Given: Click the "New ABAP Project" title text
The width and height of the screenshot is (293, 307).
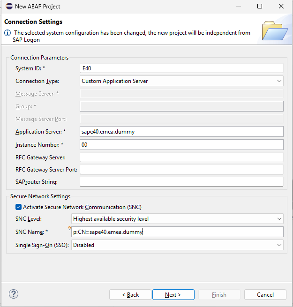Looking at the screenshot, I should pos(38,7).
